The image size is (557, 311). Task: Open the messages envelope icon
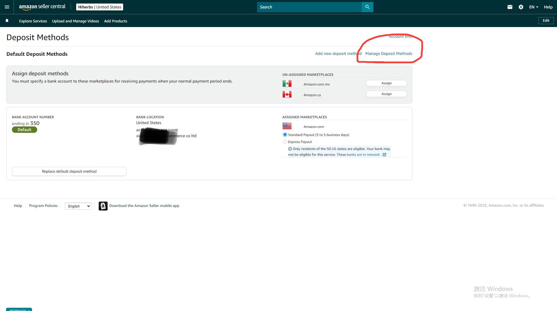510,7
